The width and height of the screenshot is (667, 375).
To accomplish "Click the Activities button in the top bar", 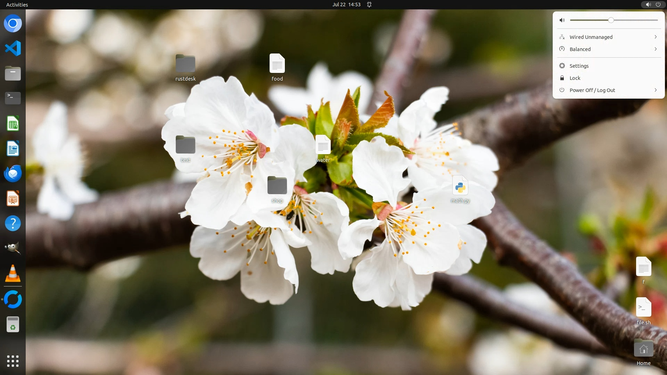I will [x=17, y=5].
